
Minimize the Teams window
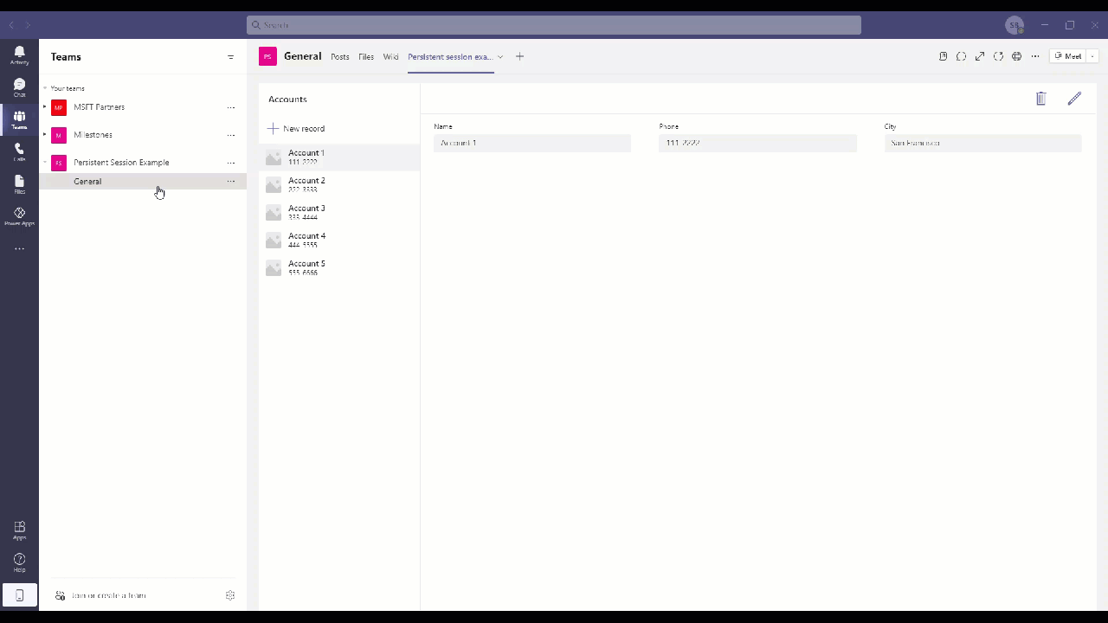[x=1045, y=25]
